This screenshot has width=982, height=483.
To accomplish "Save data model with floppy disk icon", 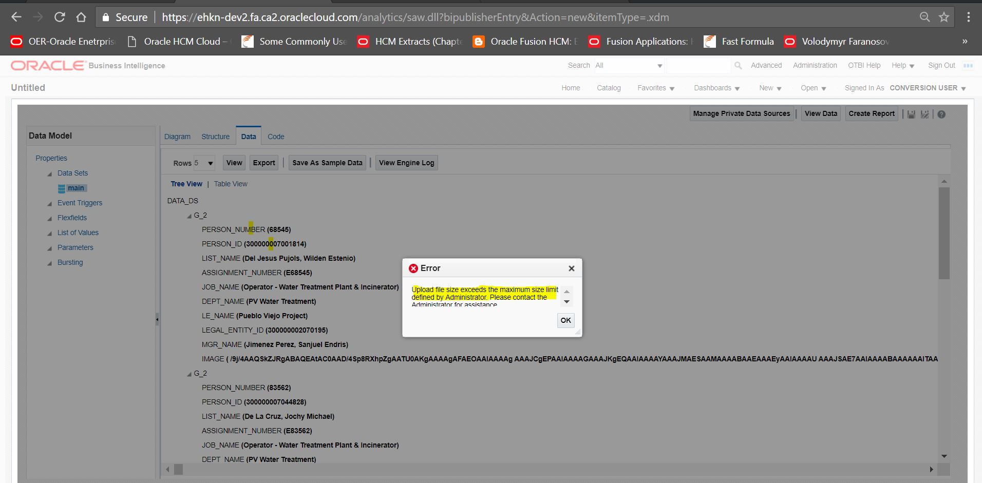I will click(911, 114).
